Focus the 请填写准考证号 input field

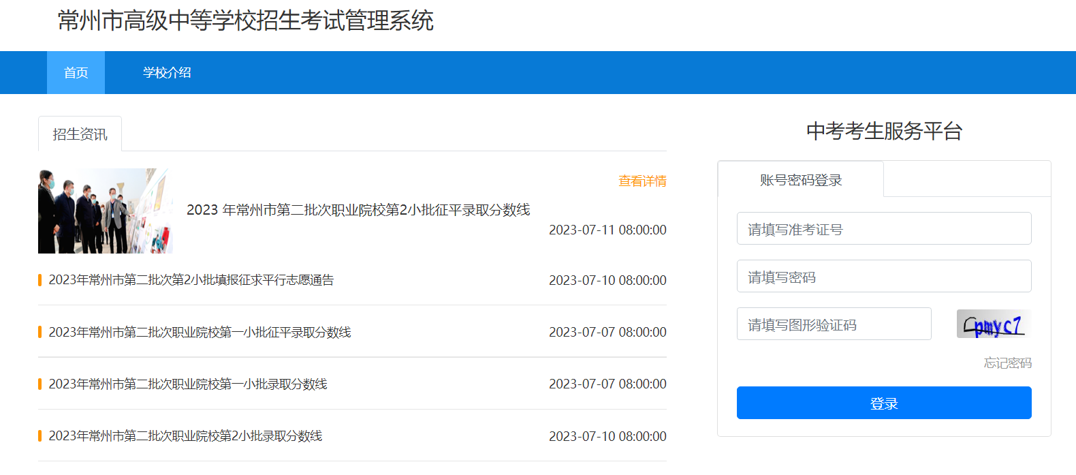(x=883, y=229)
